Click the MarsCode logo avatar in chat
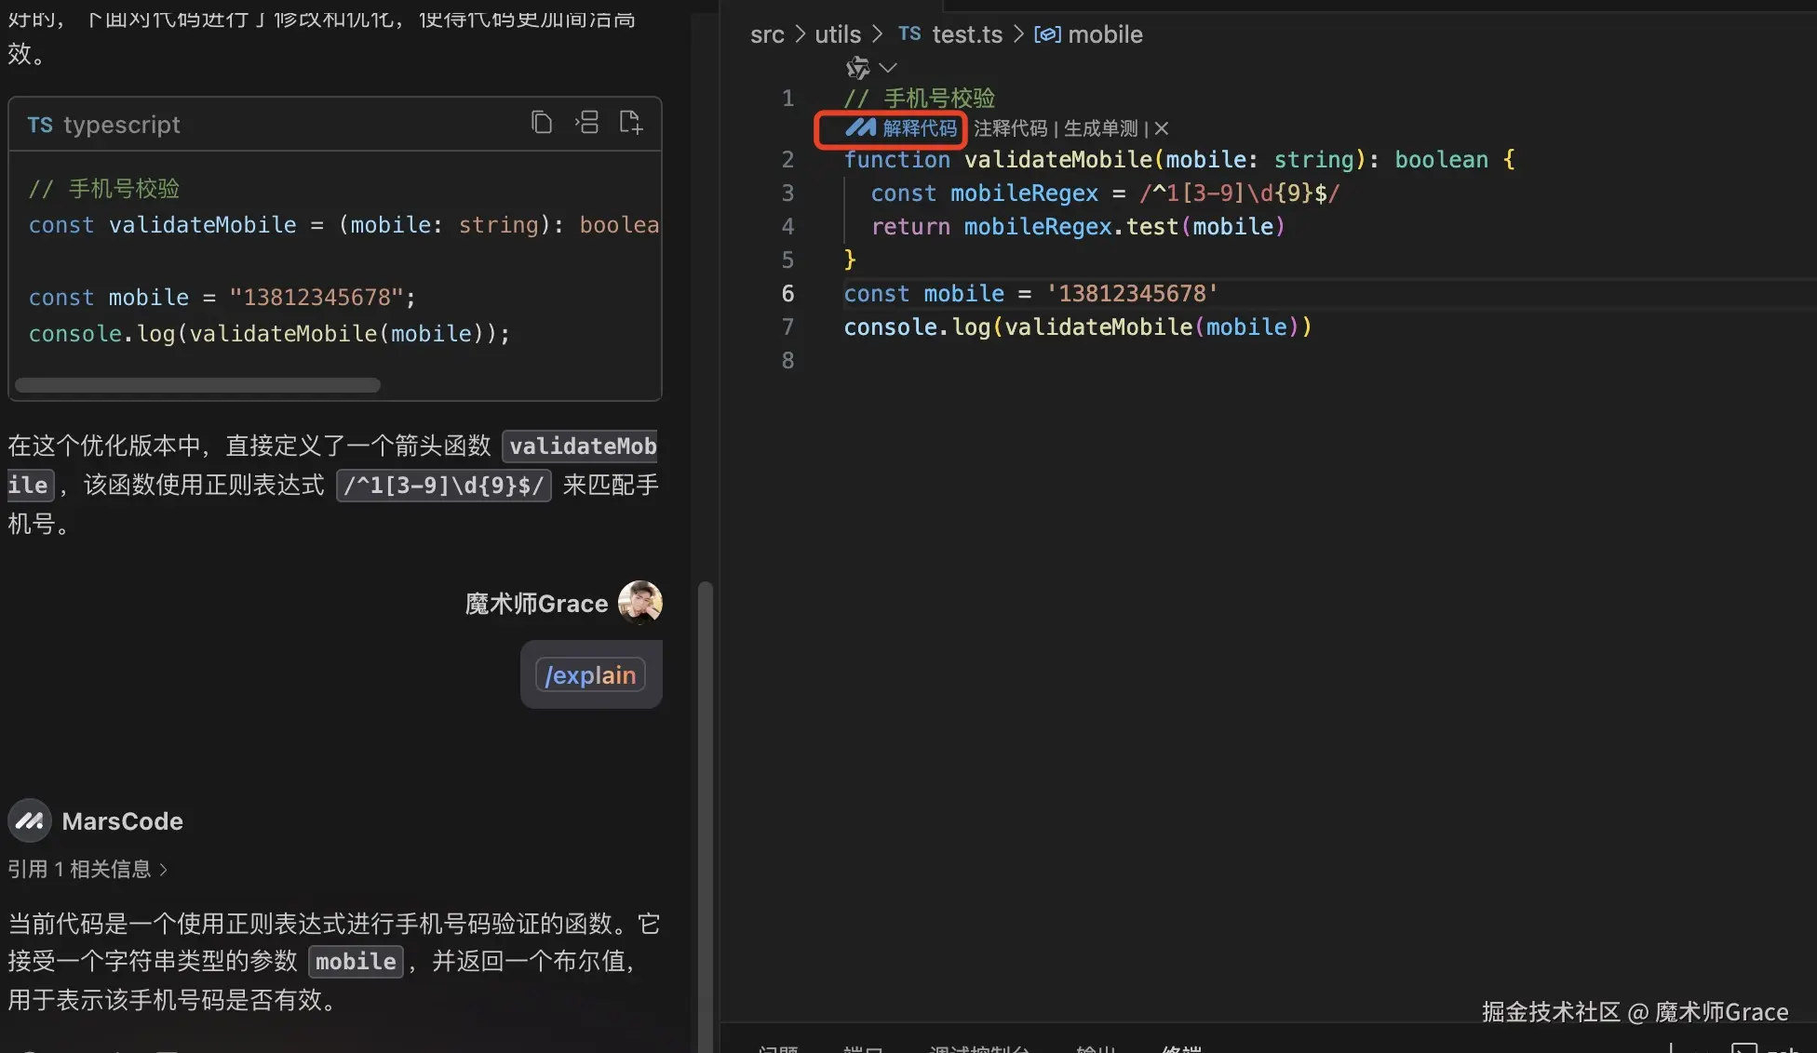The image size is (1817, 1053). click(30, 820)
